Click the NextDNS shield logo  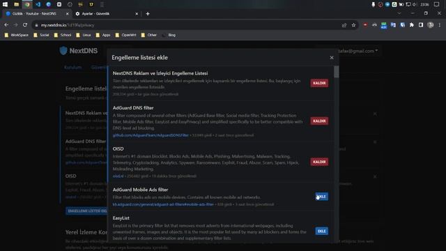[63, 51]
